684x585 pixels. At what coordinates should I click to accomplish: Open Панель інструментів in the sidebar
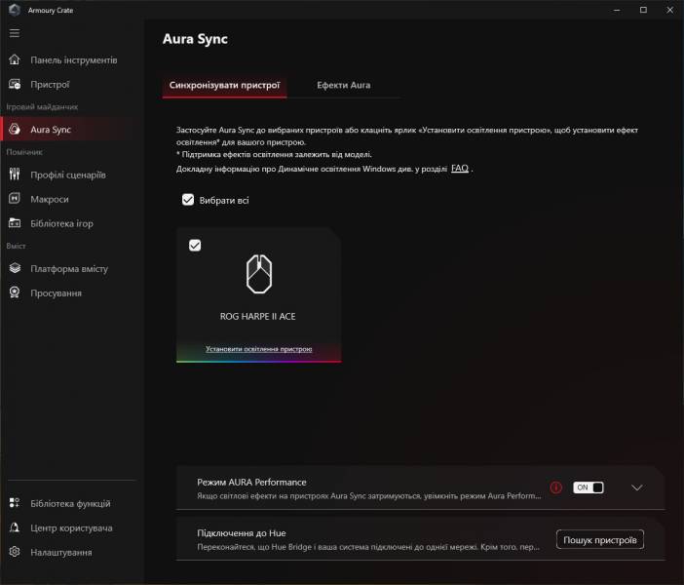(x=74, y=60)
